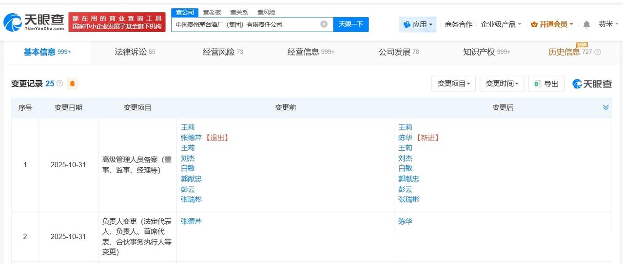Switch to the 历史信息 VIP tab
Image resolution: width=623 pixels, height=264 pixels.
570,52
